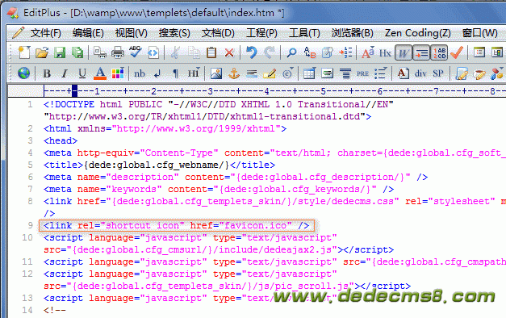Click line number 9 in the gutter

tap(30, 225)
